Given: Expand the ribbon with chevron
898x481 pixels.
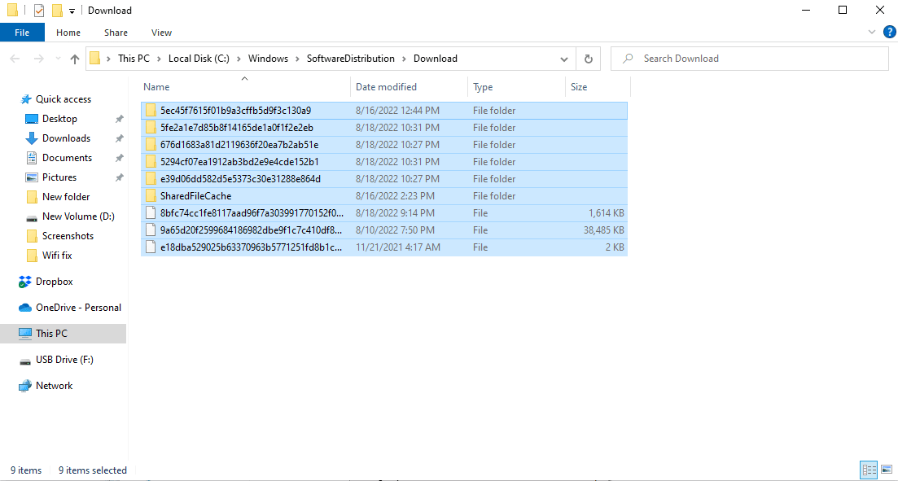Looking at the screenshot, I should (x=873, y=33).
